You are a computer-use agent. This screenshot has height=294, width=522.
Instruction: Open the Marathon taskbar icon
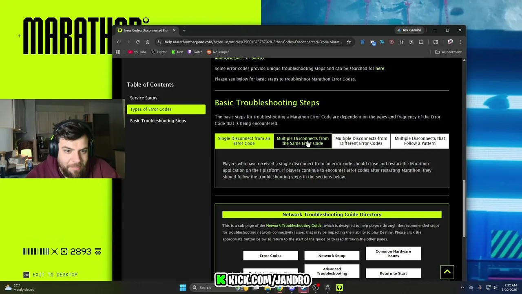point(339,287)
